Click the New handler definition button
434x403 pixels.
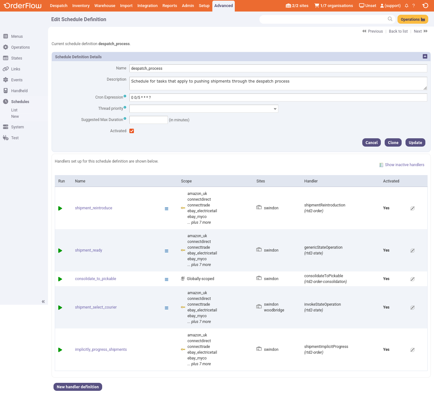(78, 387)
